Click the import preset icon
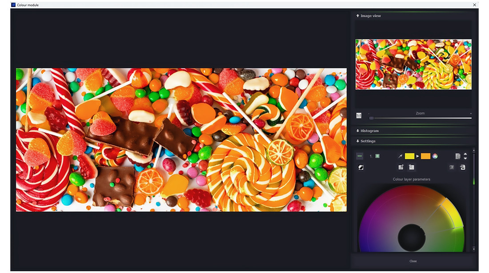The width and height of the screenshot is (489, 273). pyautogui.click(x=462, y=167)
